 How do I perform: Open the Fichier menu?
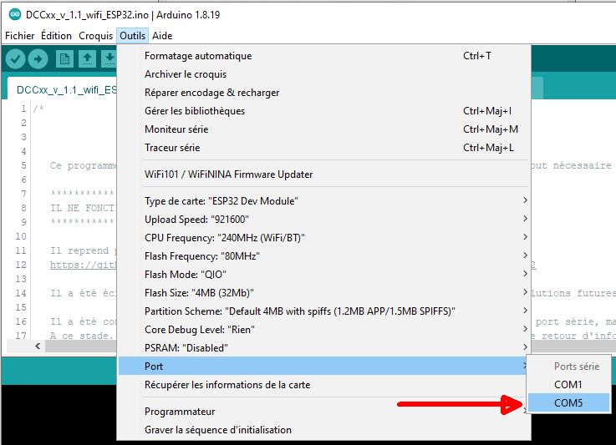(20, 36)
